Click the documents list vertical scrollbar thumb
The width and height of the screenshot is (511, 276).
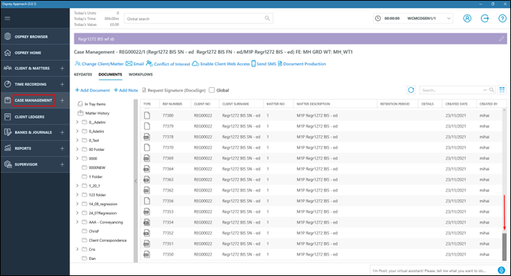coord(504,246)
